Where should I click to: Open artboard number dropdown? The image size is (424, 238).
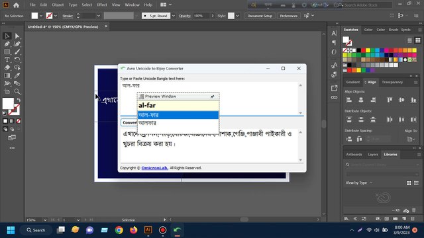(x=78, y=220)
